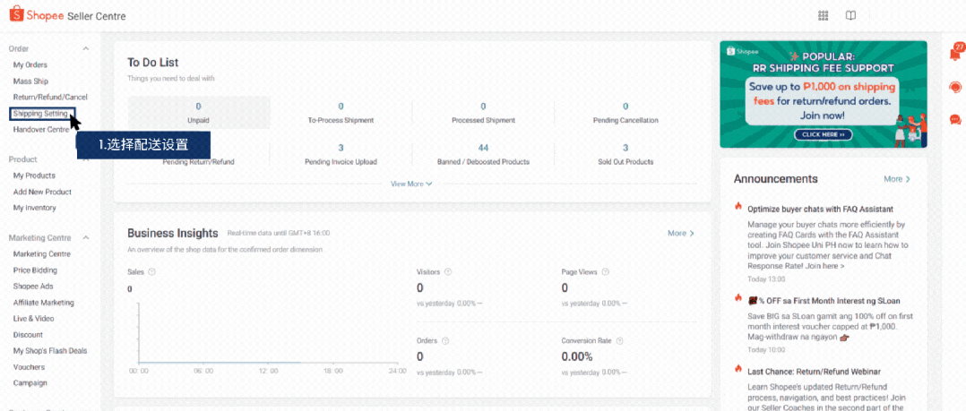The height and width of the screenshot is (411, 966).
Task: Open Vouchers in sidebar
Action: point(30,367)
